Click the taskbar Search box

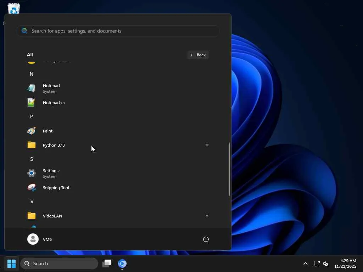click(59, 263)
